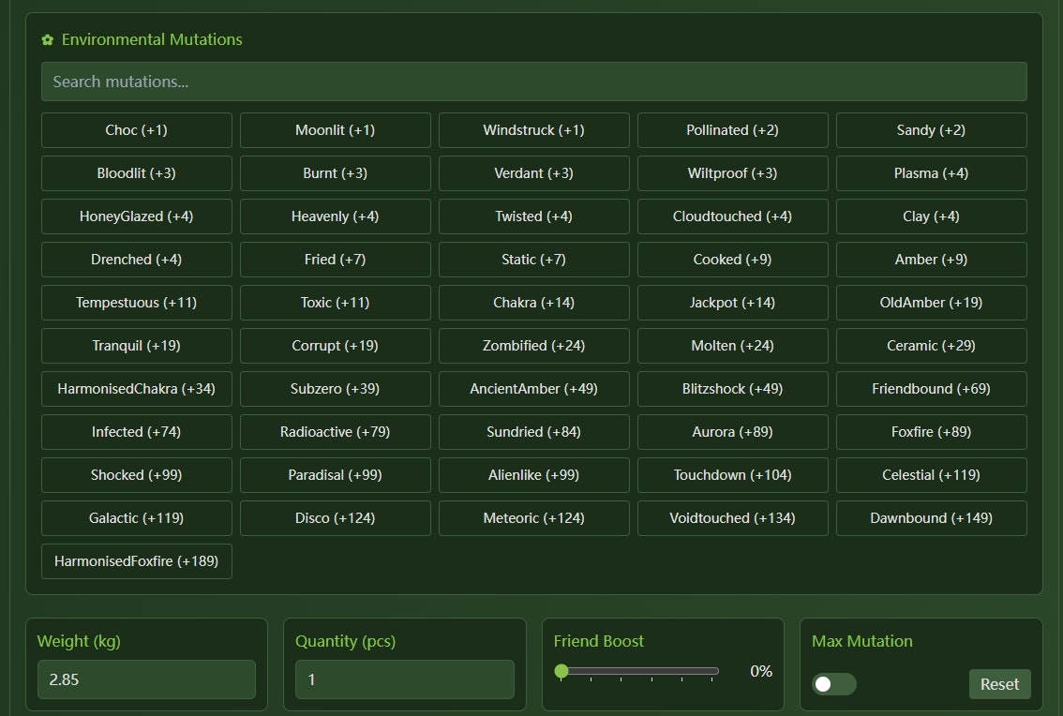Click the flower icon beside Environmental Mutations
This screenshot has height=716, width=1063.
pos(47,39)
